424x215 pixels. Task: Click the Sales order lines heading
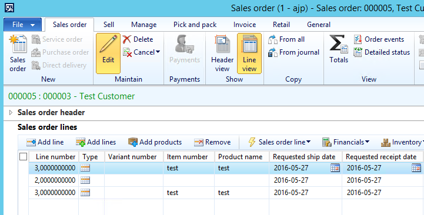[47, 127]
